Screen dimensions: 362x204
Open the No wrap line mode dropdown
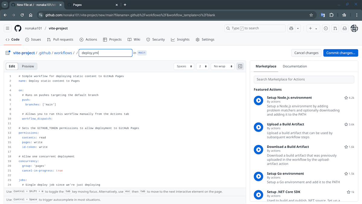[223, 66]
